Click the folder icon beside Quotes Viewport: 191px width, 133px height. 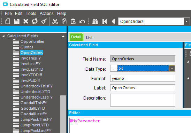click(16, 47)
